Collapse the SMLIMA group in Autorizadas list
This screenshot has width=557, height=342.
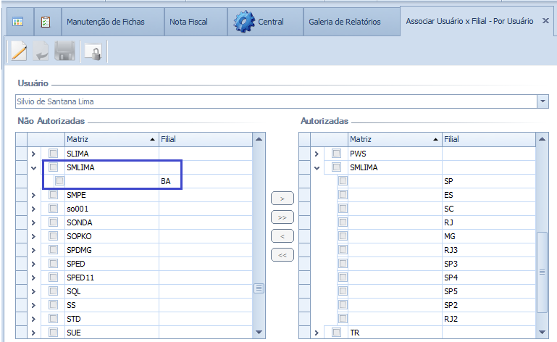tap(317, 167)
